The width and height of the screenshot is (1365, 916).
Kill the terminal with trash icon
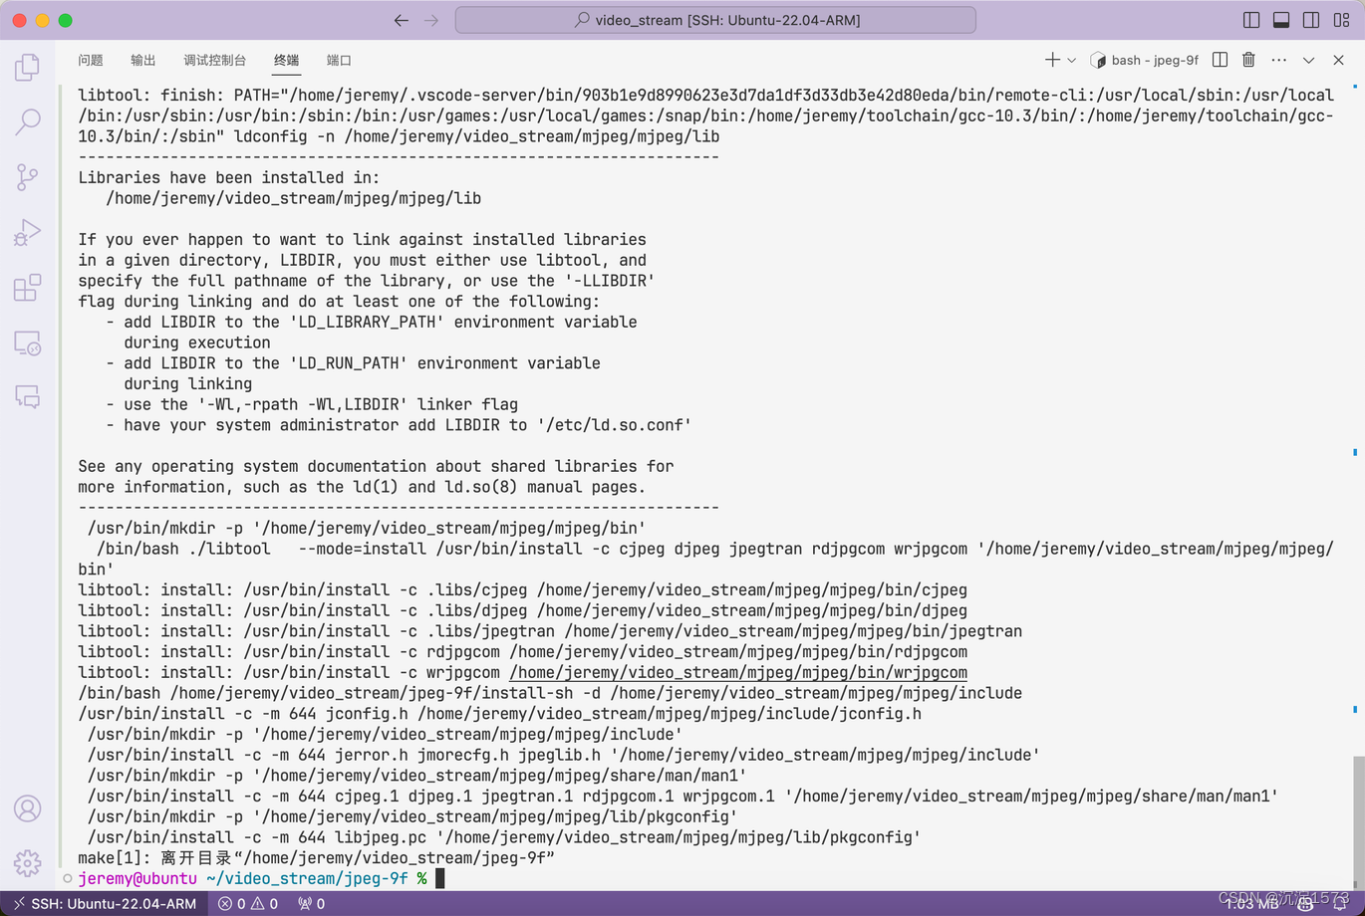(x=1248, y=60)
